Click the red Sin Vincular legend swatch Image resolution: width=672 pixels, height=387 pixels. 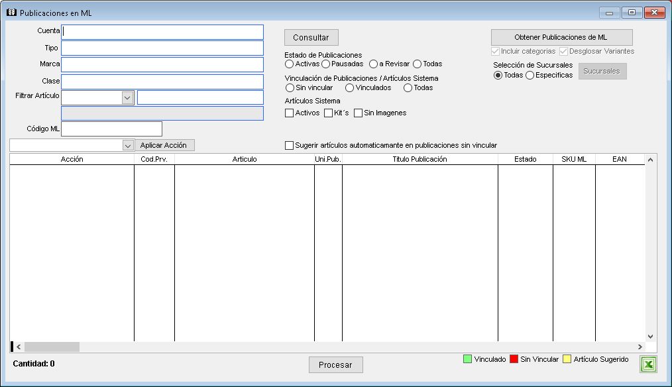pyautogui.click(x=514, y=359)
